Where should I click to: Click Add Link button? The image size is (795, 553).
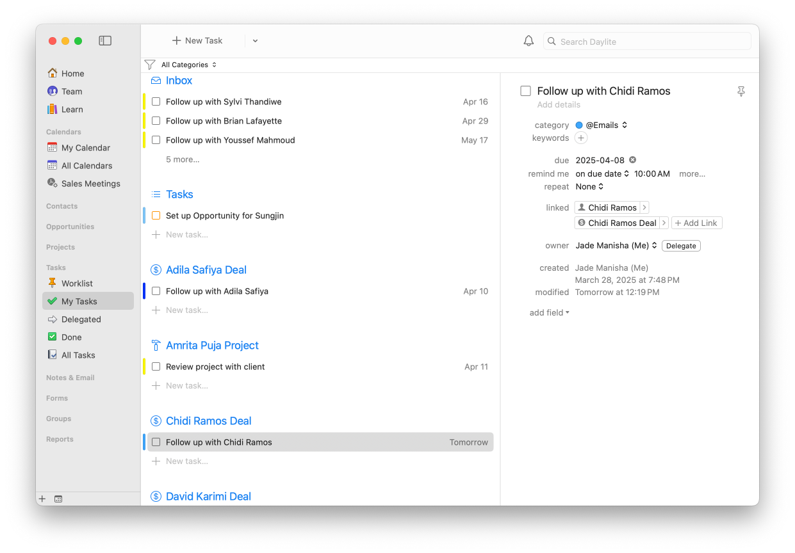(x=697, y=223)
